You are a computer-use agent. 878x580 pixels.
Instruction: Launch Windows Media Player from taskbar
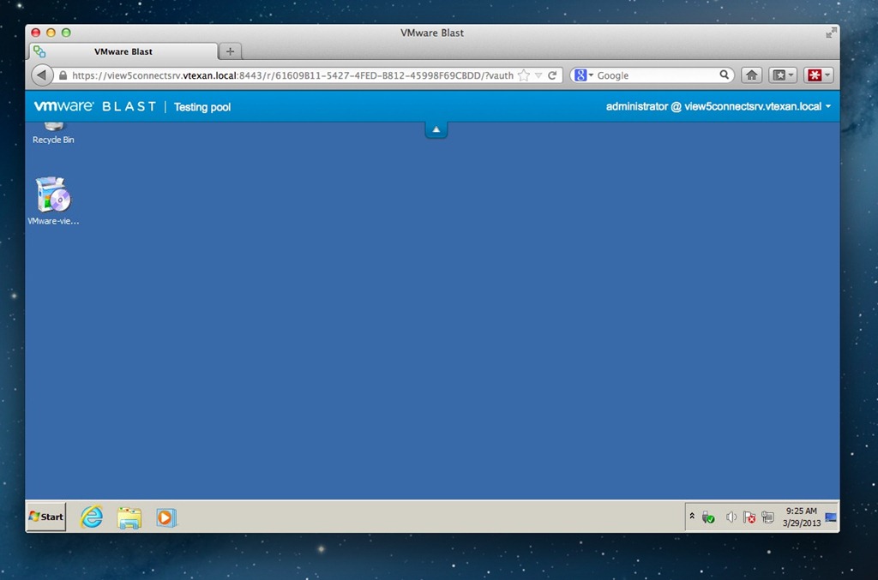coord(165,517)
